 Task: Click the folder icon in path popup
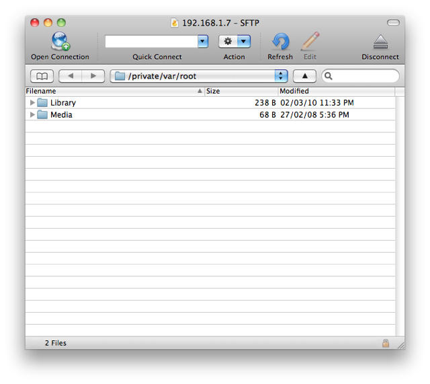pos(120,76)
